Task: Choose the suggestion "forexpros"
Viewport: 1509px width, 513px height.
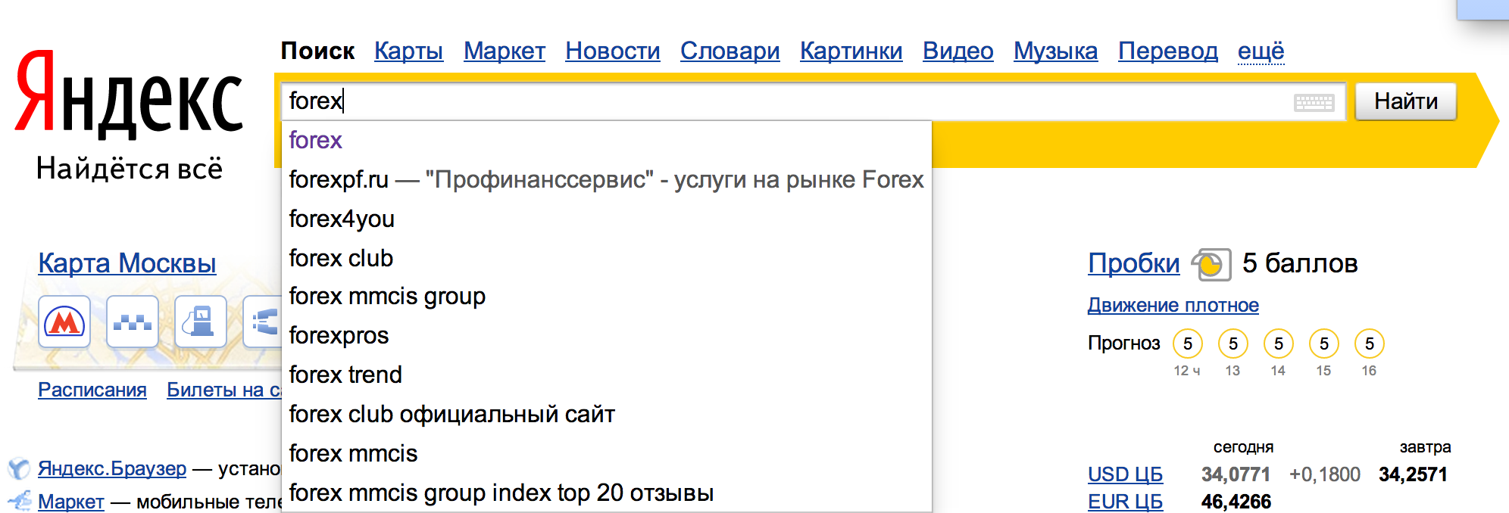Action: pyautogui.click(x=606, y=336)
